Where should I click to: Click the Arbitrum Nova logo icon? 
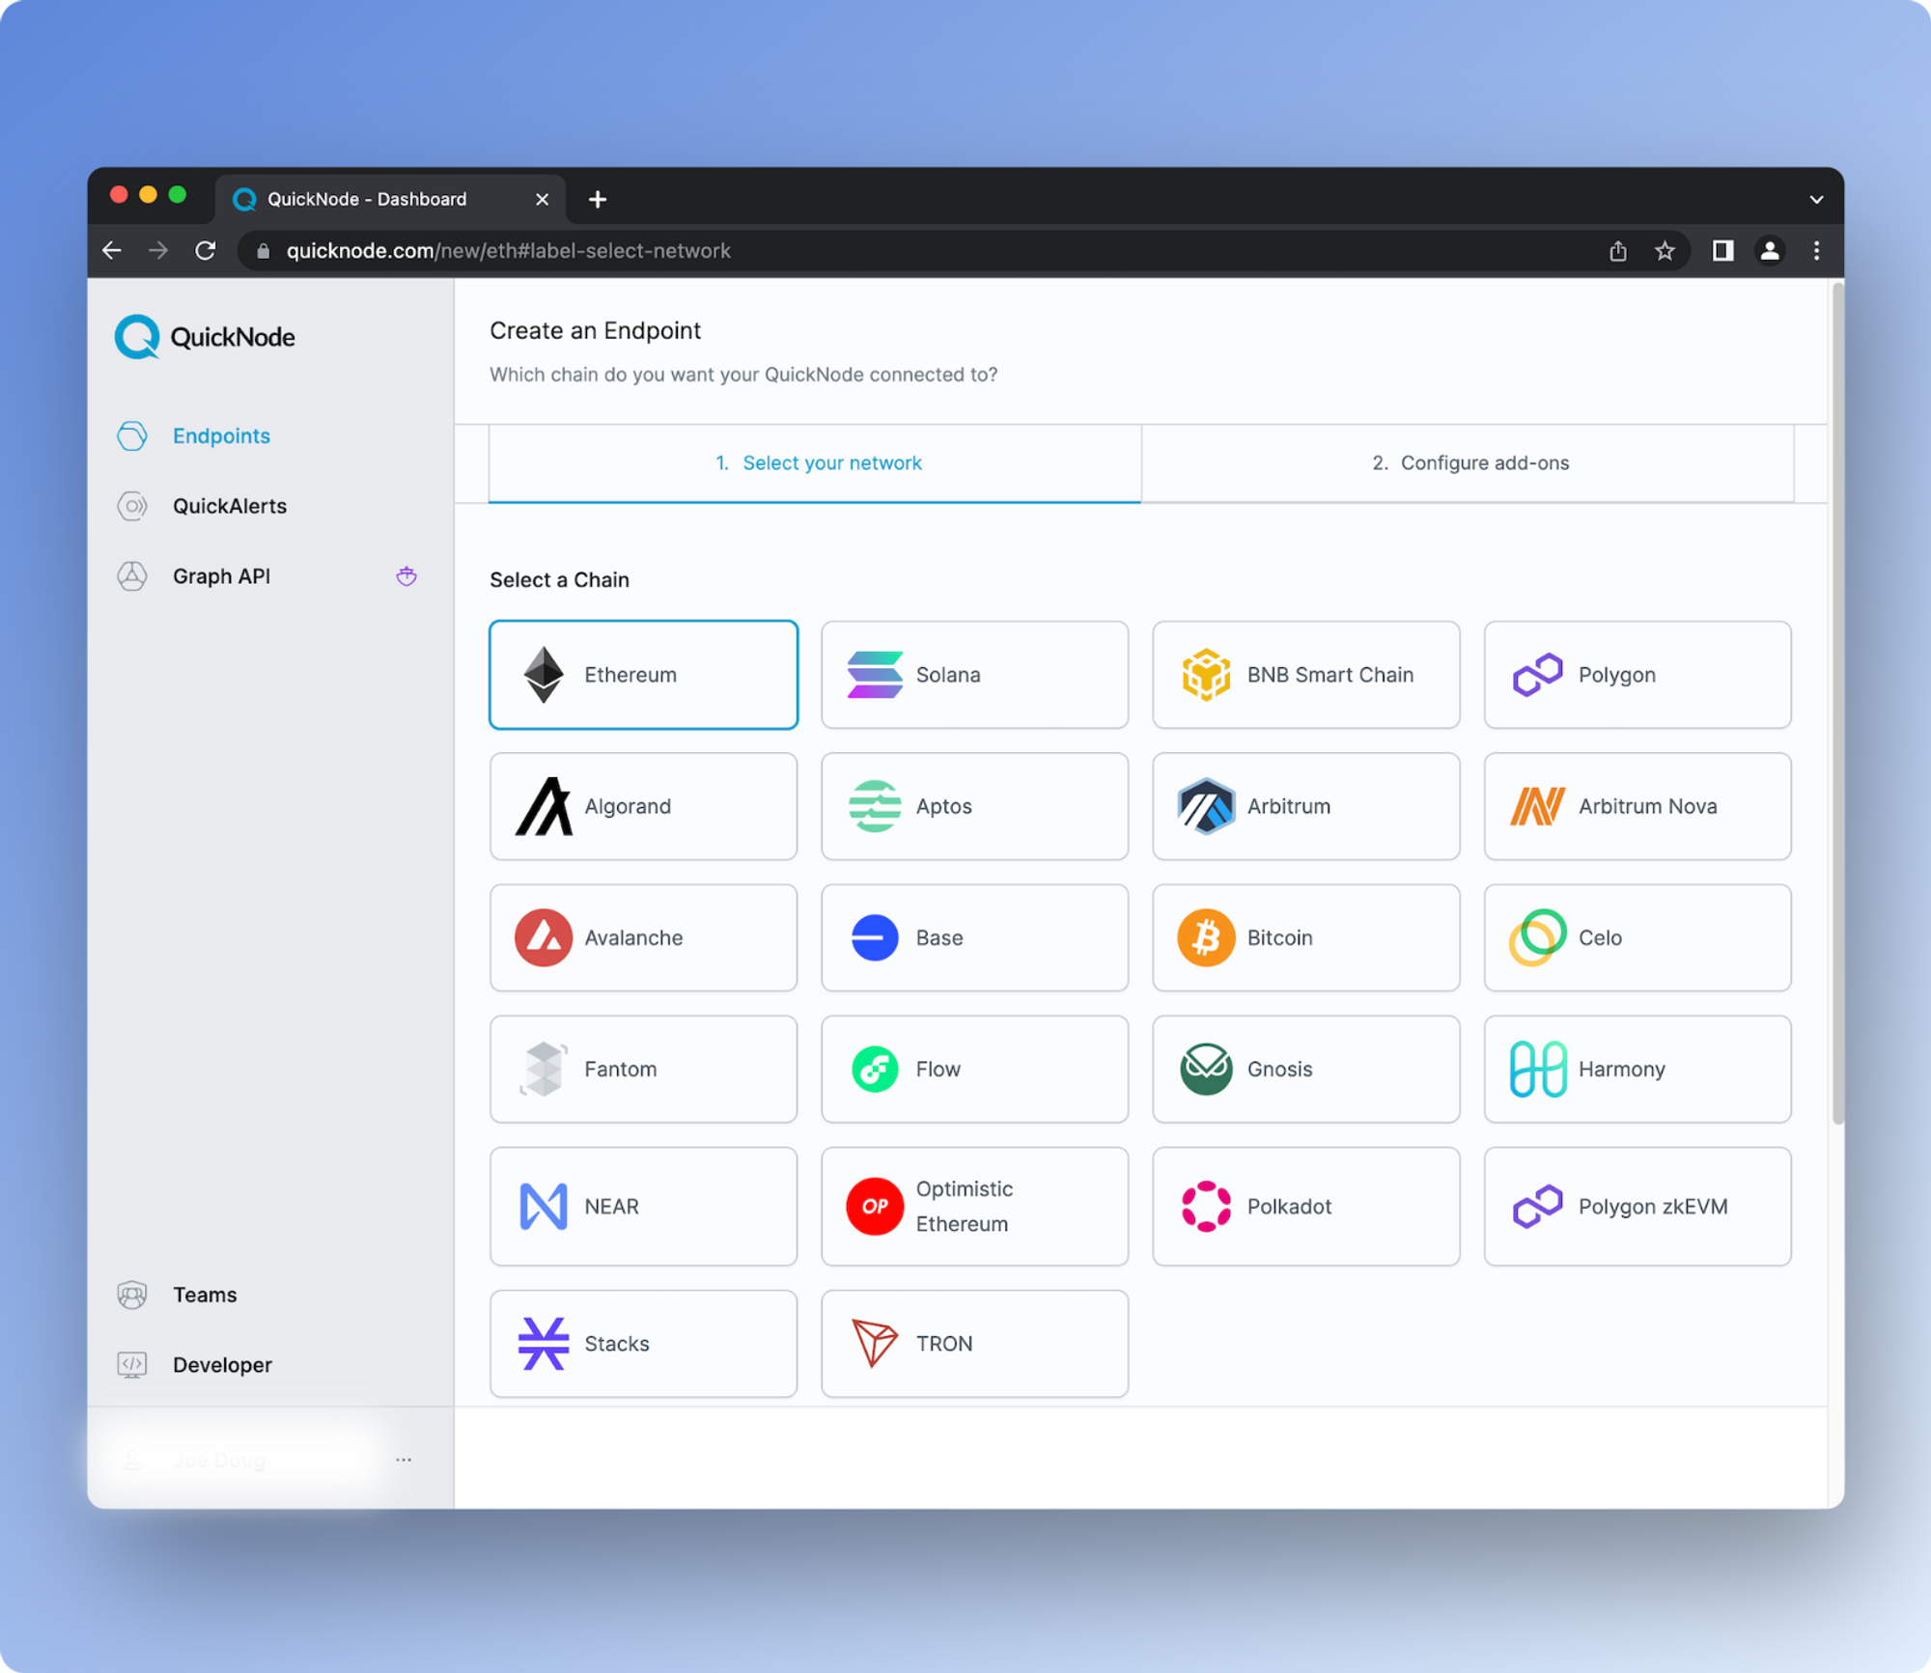coord(1537,806)
